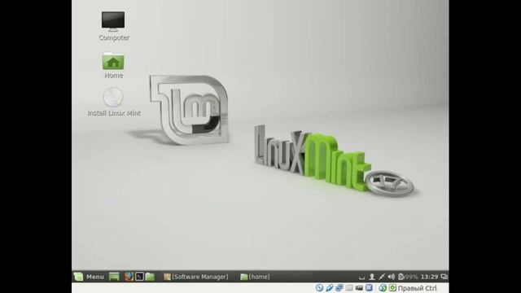Click the VirtualBox video capture status icon
Viewport: 521px width, 293px height.
click(359, 287)
